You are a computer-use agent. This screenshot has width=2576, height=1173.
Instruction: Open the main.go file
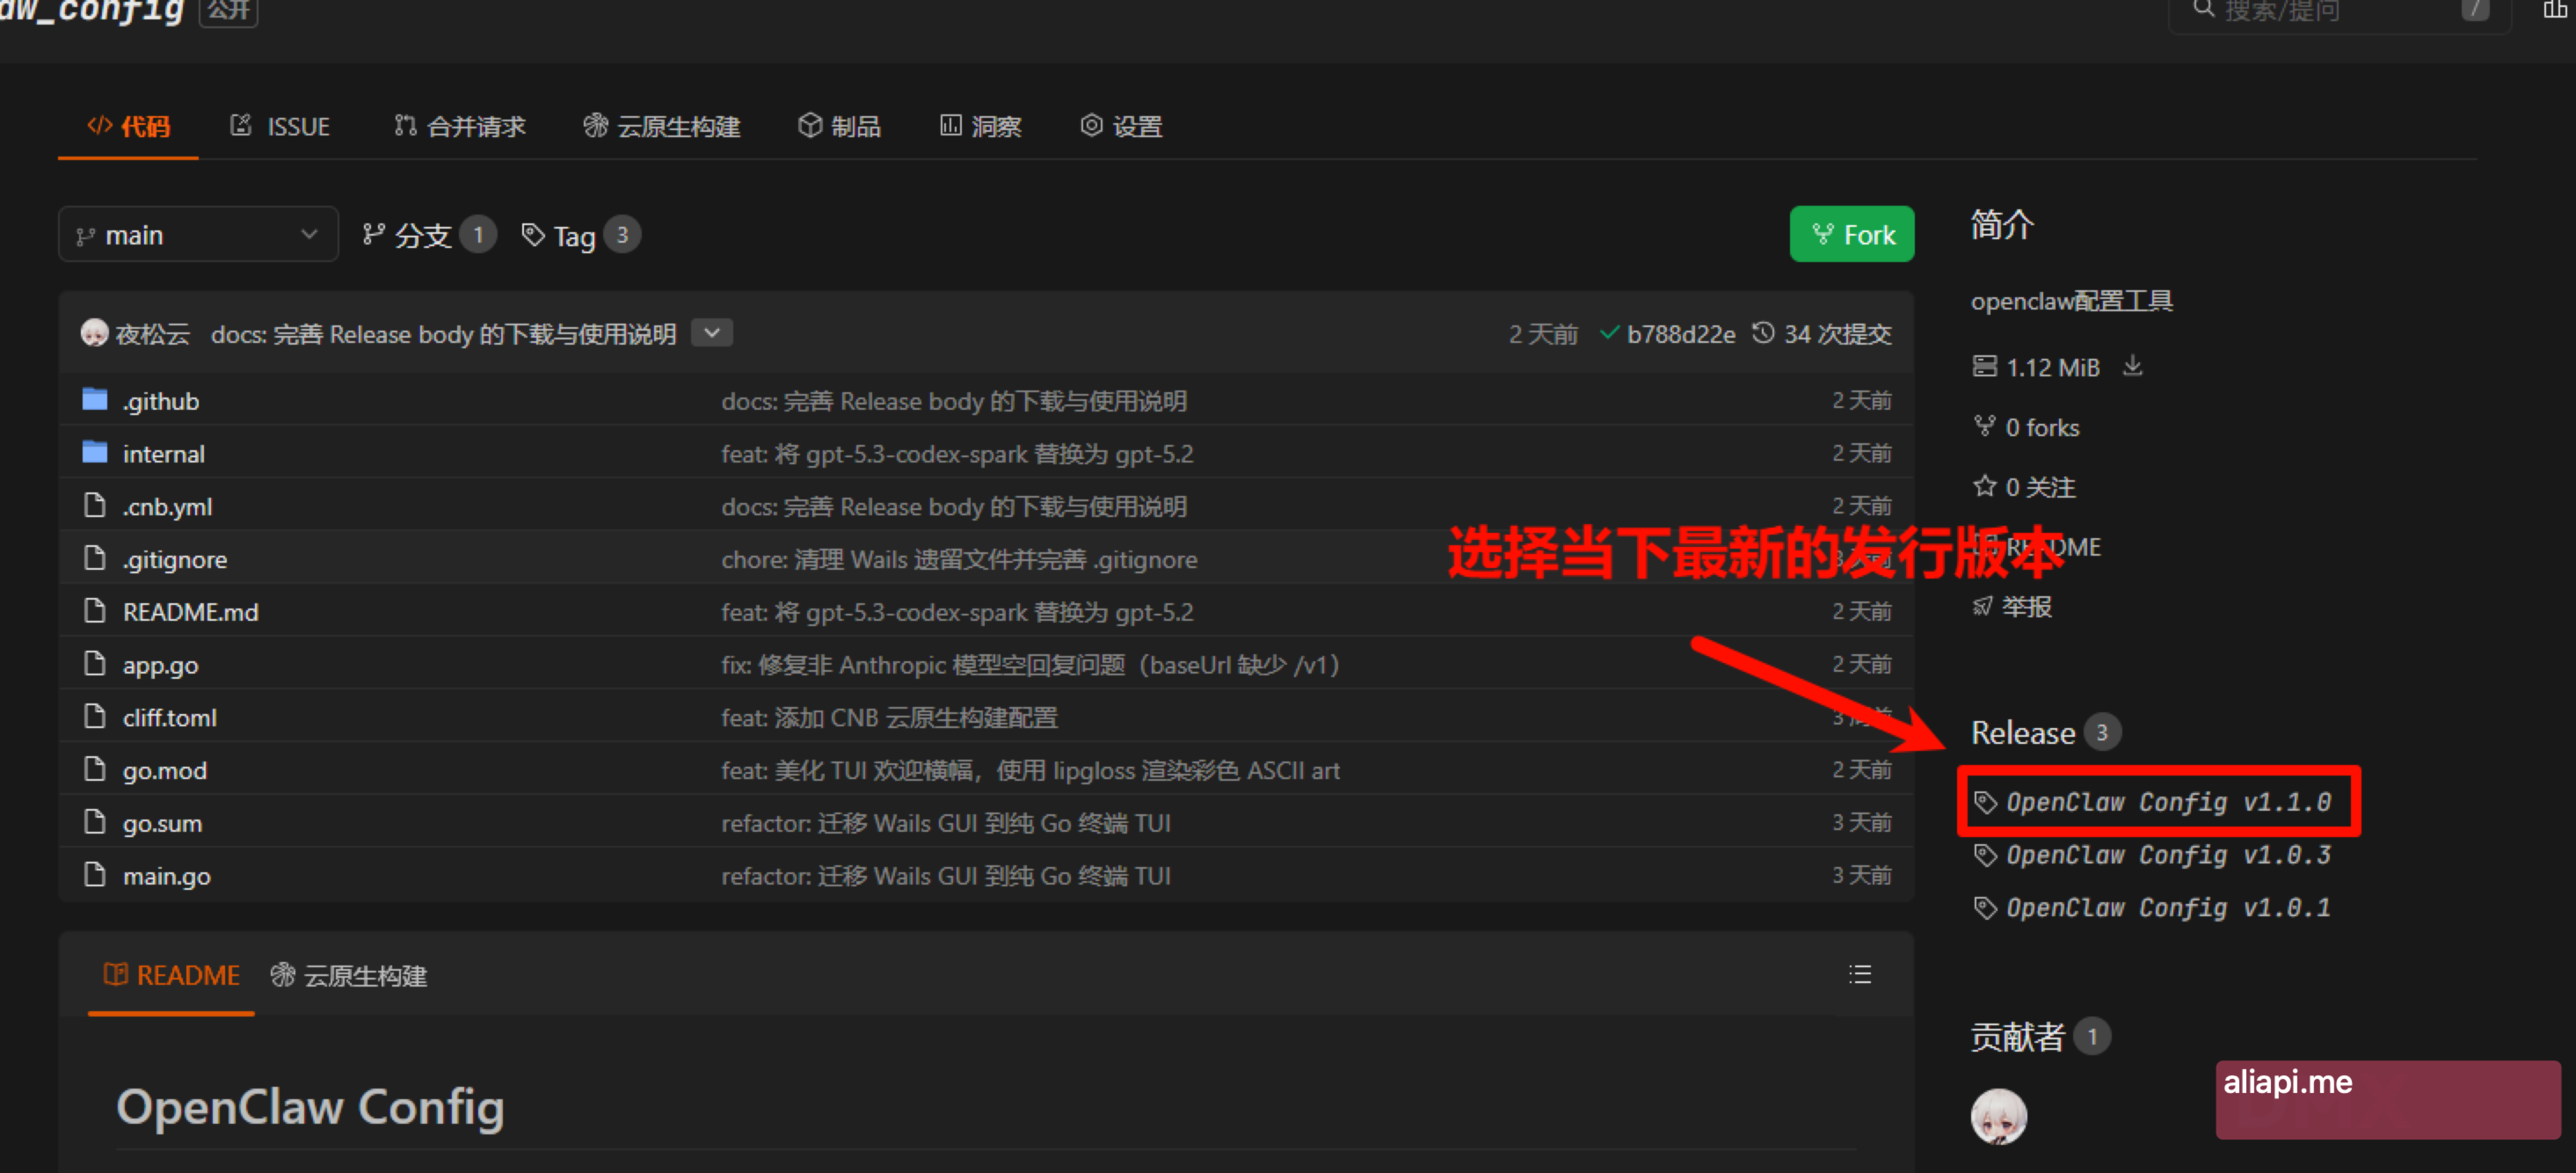tap(166, 876)
